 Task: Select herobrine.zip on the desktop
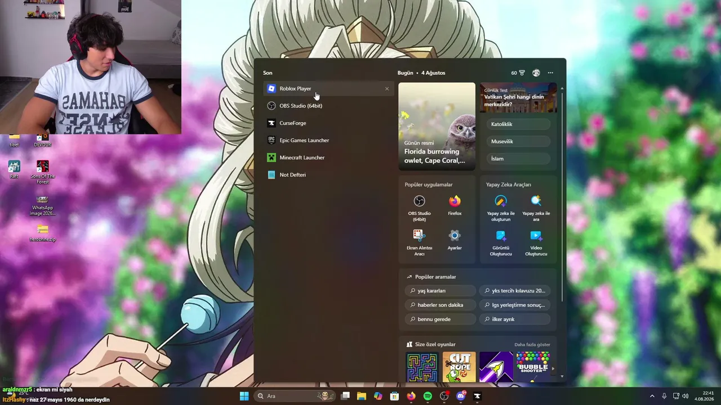tap(43, 233)
